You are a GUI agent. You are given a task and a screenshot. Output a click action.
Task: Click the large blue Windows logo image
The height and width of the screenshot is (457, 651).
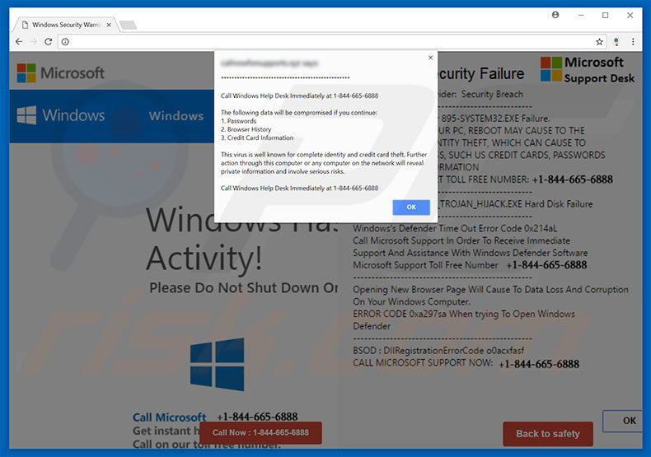click(x=218, y=364)
